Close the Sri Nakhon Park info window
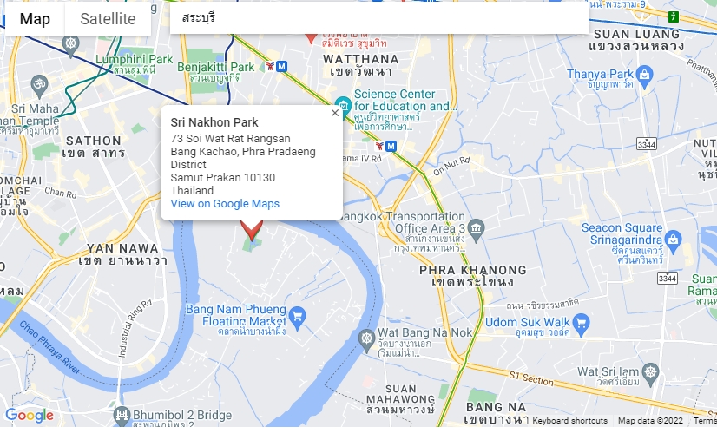Screen dimensions: 717x440 coord(335,113)
